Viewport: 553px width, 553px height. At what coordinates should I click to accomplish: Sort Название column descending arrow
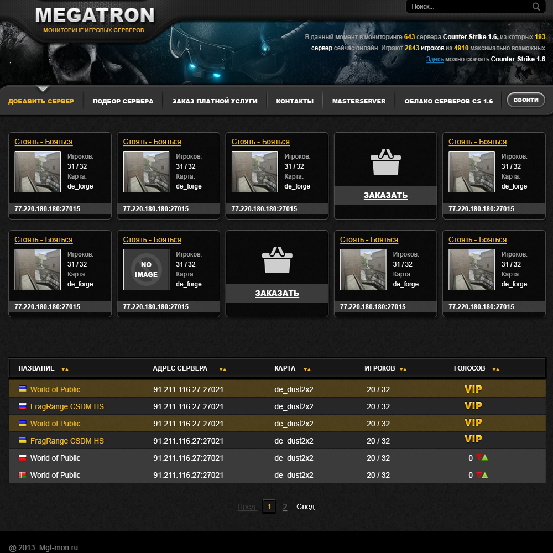click(x=63, y=369)
